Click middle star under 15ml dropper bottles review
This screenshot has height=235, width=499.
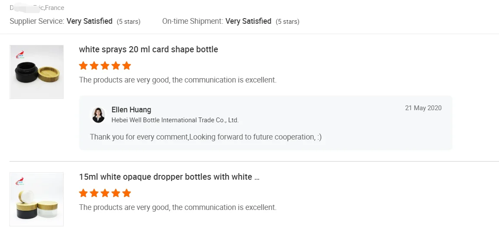105,193
